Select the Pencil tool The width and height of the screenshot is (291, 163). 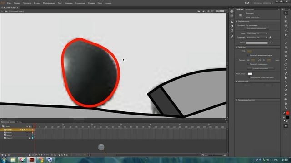(x=286, y=60)
